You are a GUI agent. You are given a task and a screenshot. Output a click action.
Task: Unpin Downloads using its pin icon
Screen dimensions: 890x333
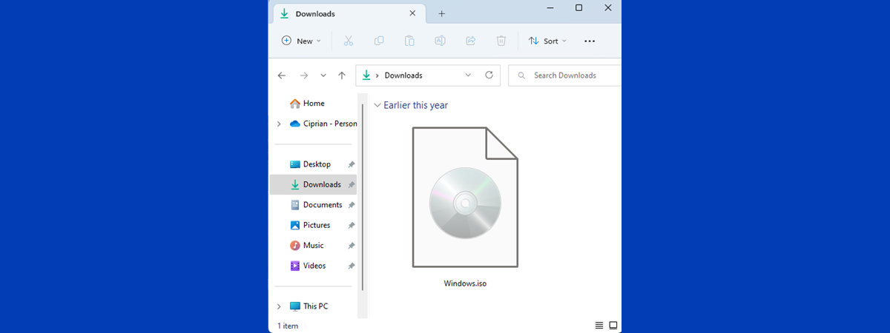tap(352, 184)
